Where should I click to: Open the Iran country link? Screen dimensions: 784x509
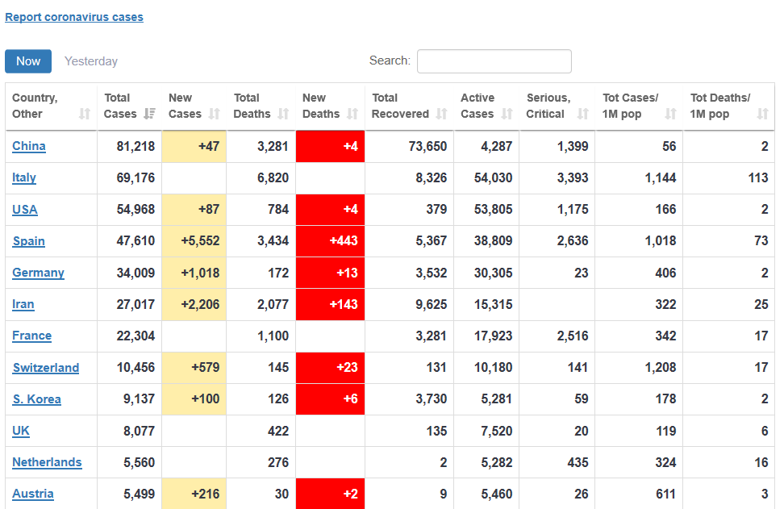[23, 304]
